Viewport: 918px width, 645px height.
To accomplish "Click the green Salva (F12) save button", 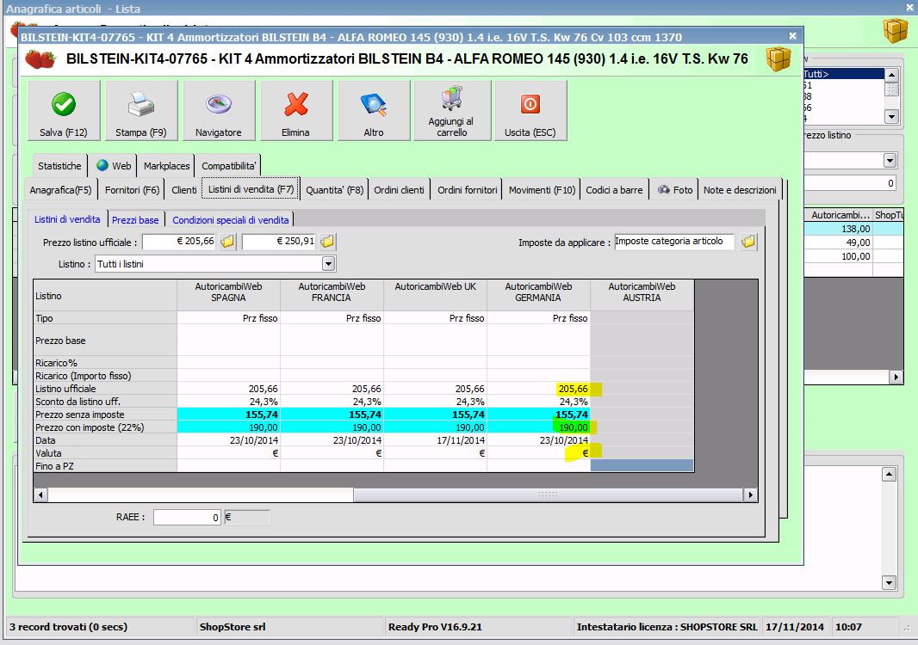I will tap(64, 111).
